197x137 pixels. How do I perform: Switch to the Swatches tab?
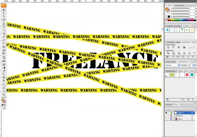(x=170, y=26)
